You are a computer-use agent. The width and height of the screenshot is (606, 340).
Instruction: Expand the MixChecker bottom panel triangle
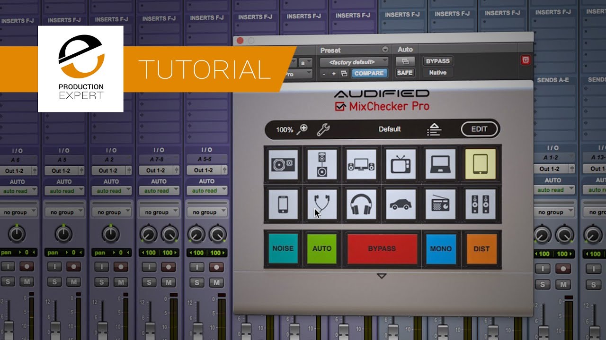(382, 276)
